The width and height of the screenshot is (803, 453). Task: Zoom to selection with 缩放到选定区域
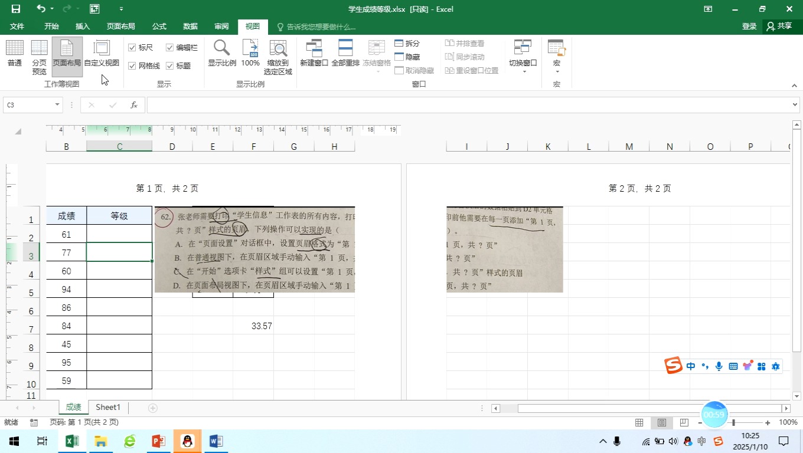(x=278, y=55)
